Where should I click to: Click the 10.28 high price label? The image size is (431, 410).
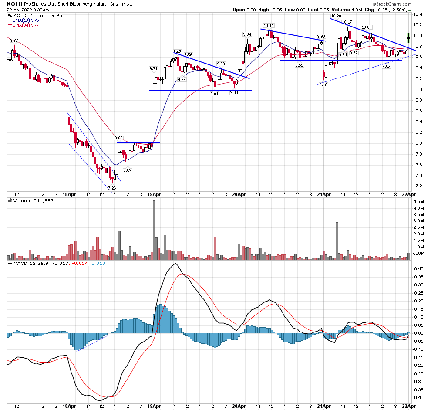pyautogui.click(x=336, y=16)
